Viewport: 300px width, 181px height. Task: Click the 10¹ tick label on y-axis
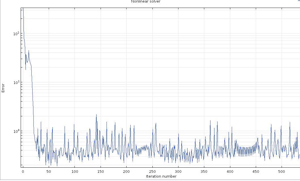click(x=16, y=82)
